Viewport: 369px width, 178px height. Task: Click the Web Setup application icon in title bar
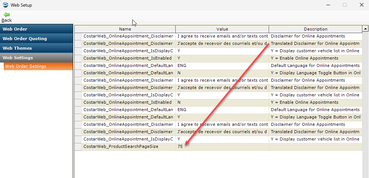[x=6, y=5]
